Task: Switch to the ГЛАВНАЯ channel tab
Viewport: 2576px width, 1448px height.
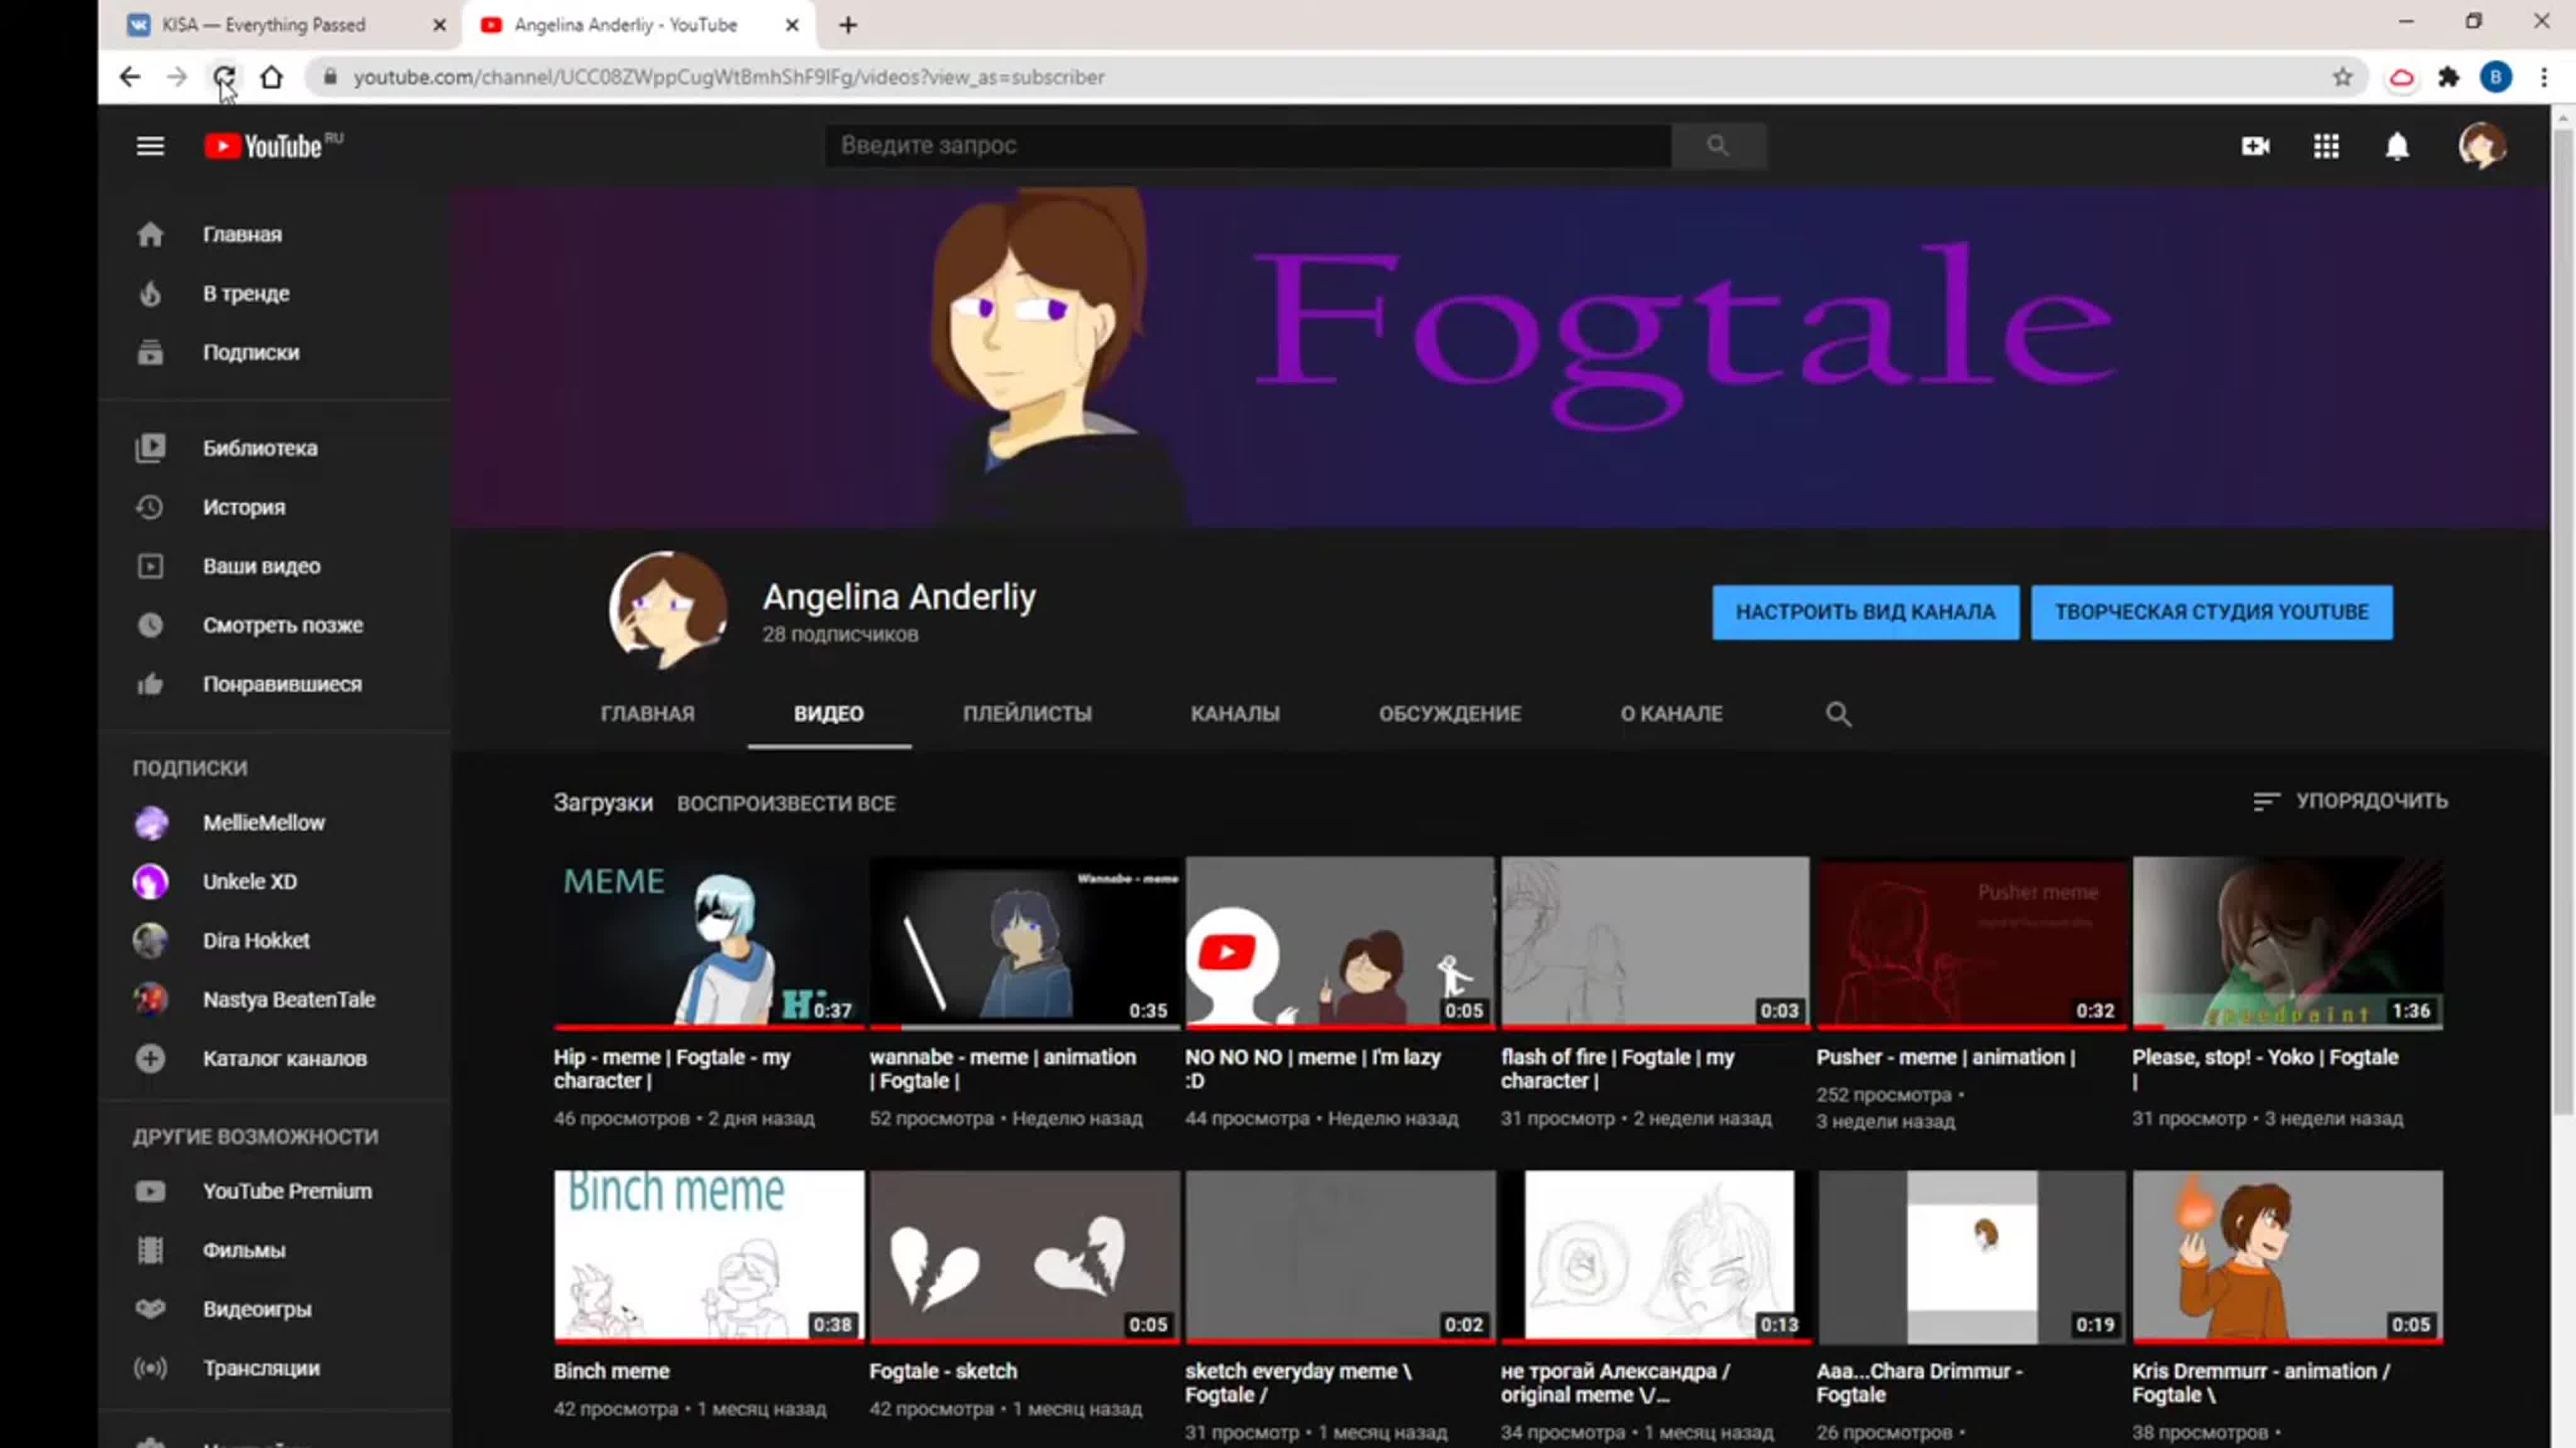Action: click(x=647, y=713)
